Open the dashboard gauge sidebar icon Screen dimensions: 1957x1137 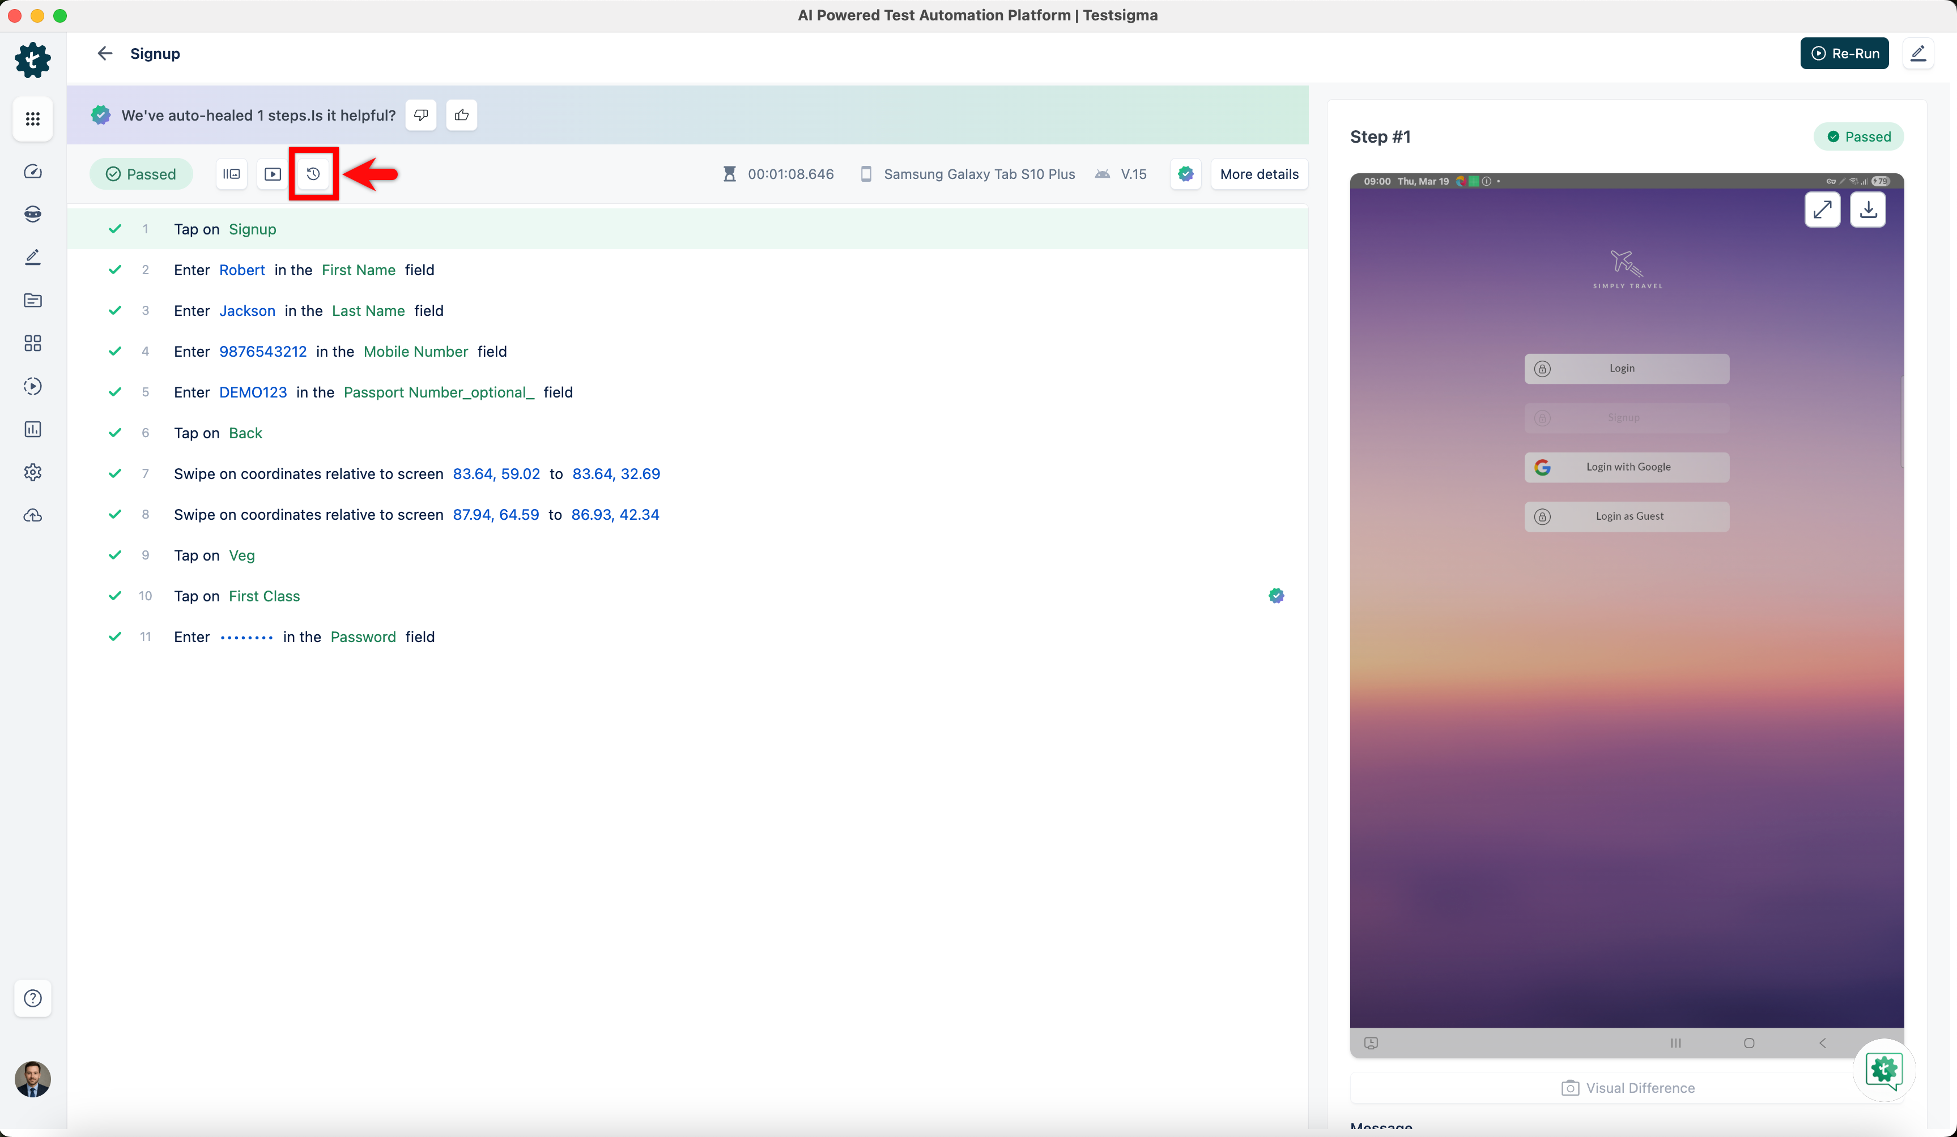33,172
